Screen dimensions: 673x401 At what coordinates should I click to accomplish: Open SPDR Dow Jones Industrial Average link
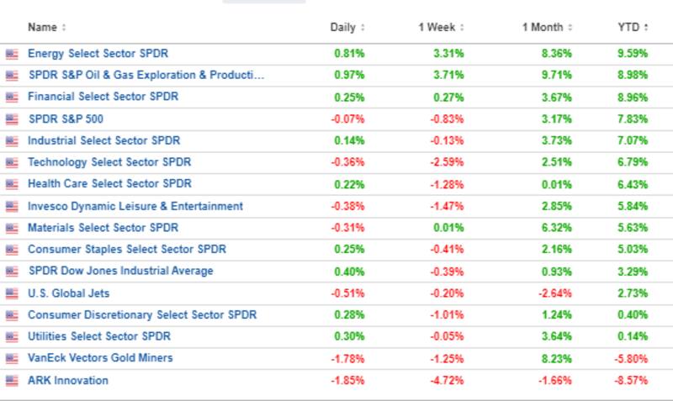120,271
